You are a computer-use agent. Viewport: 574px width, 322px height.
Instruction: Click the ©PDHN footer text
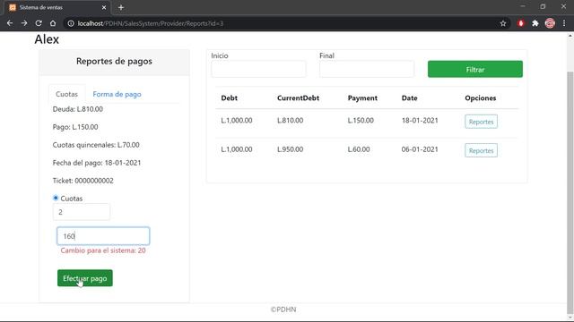[x=283, y=309]
